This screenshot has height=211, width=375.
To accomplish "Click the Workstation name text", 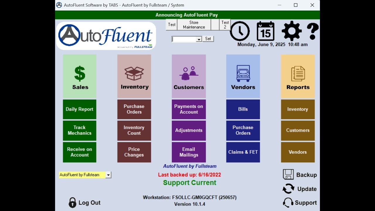I will (x=190, y=198).
